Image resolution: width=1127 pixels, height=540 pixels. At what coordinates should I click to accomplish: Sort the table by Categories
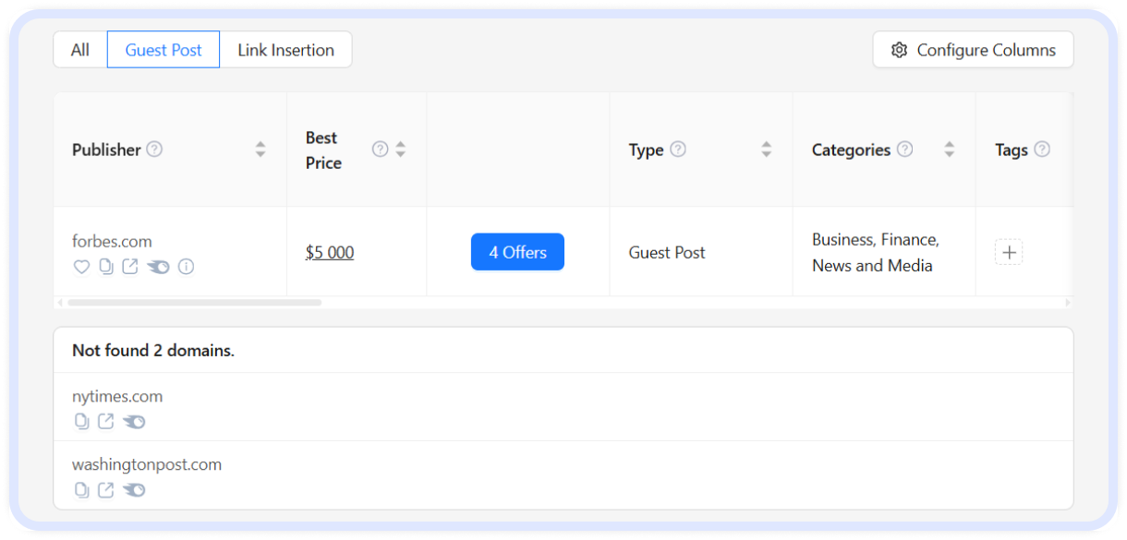click(x=950, y=149)
